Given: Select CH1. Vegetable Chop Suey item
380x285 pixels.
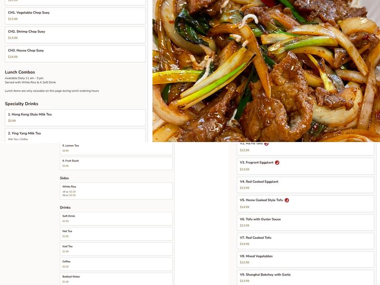Looking at the screenshot, I should pos(75,16).
